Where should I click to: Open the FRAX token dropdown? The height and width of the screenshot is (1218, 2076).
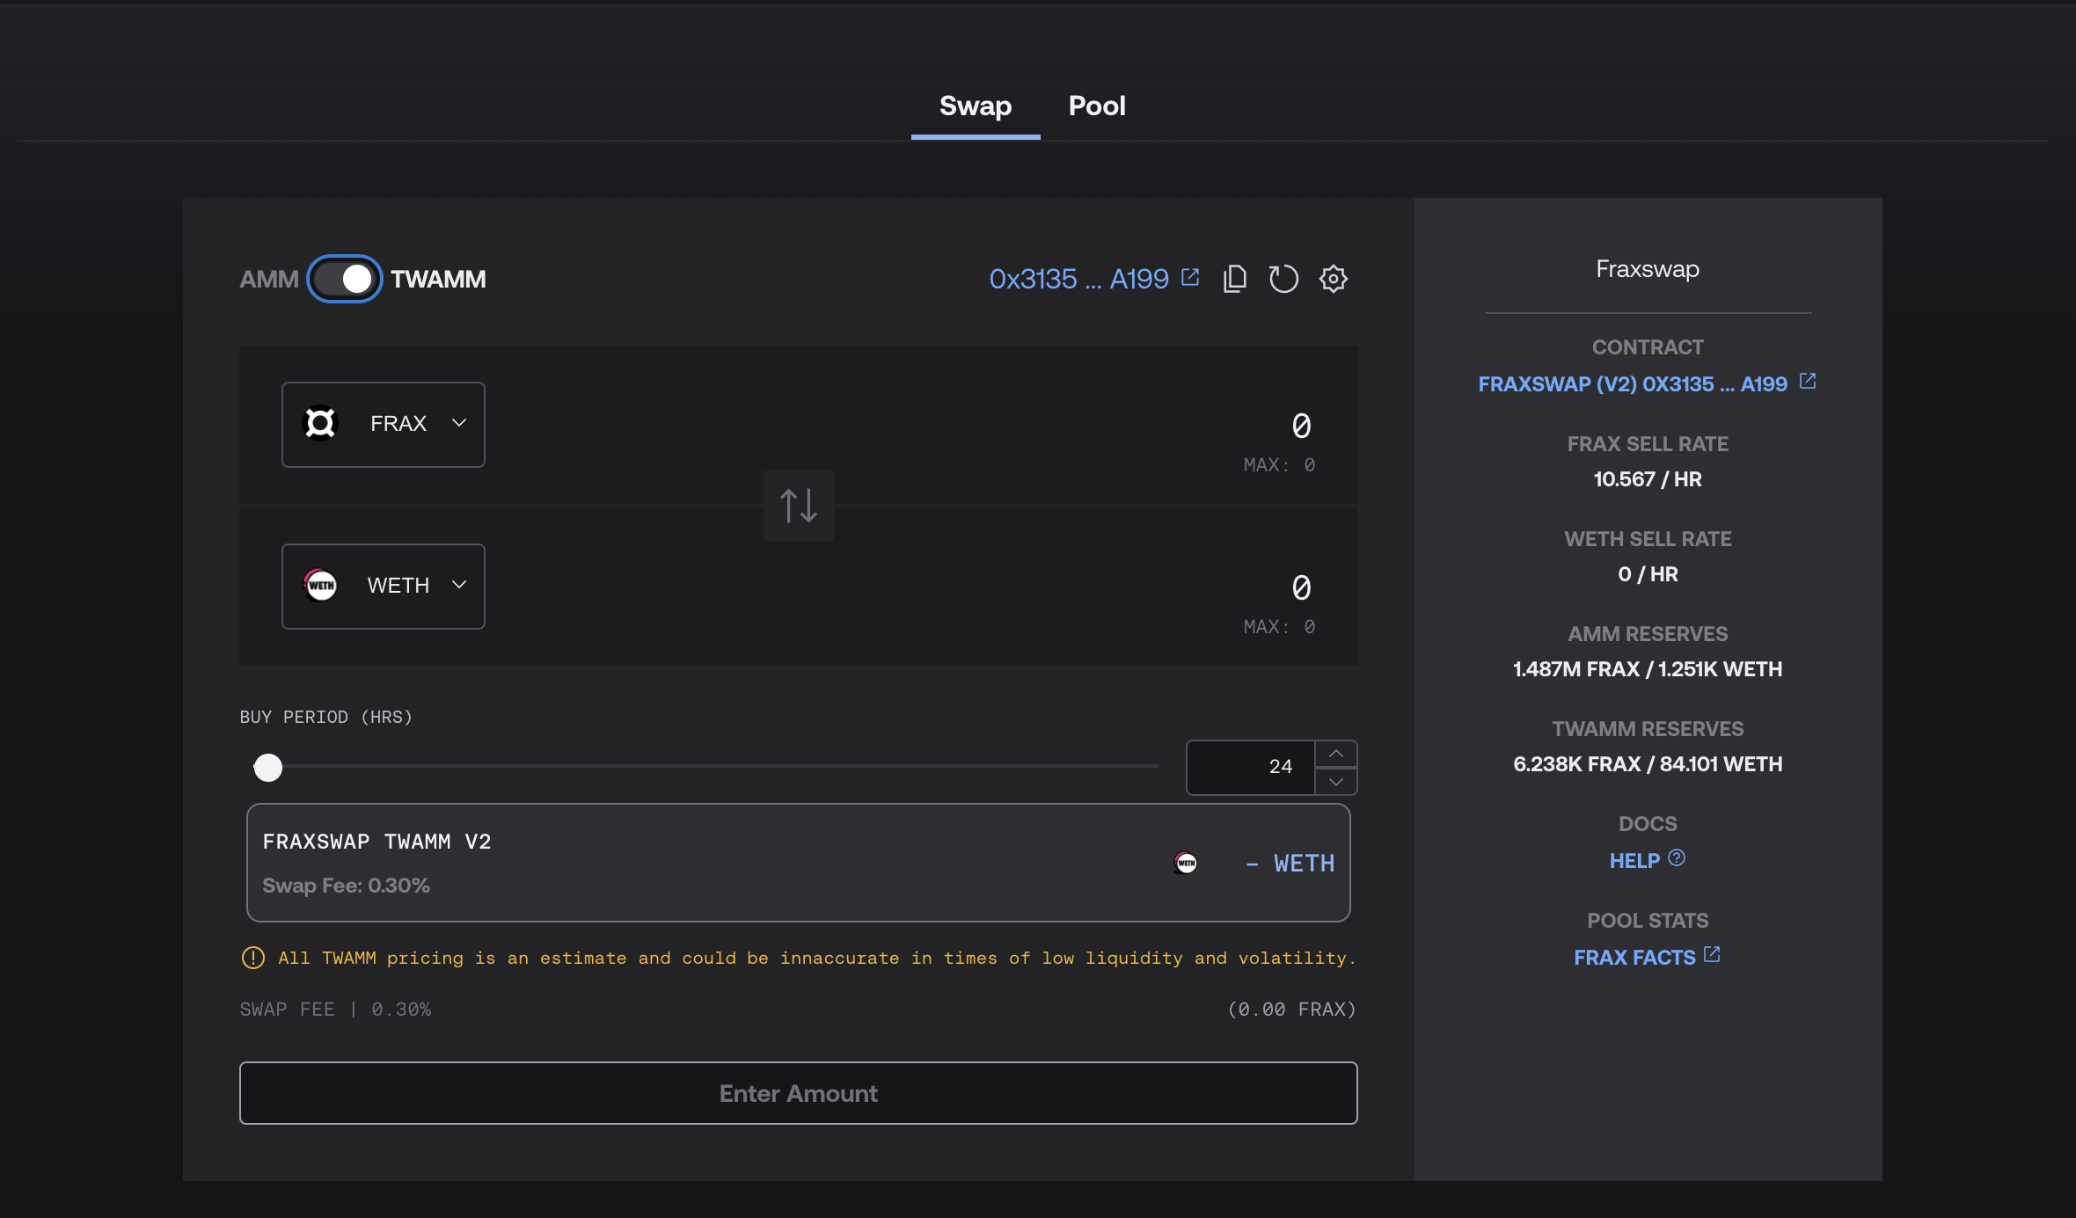click(384, 424)
